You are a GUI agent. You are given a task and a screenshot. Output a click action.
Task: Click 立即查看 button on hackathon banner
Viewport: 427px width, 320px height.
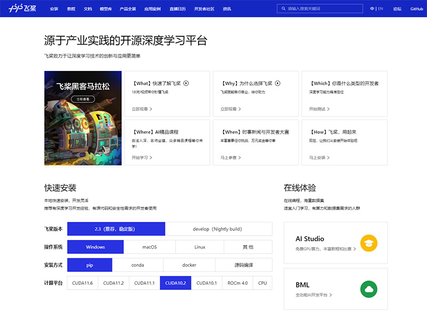(83, 99)
